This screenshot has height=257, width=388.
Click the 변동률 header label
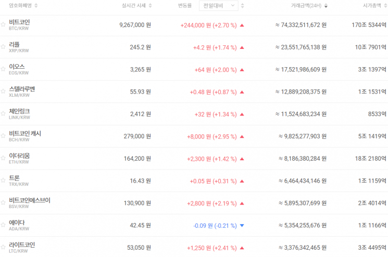[185, 5]
